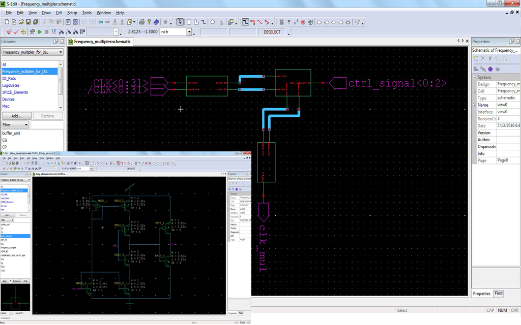Image resolution: width=521 pixels, height=325 pixels.
Task: Click the Undo arrow icon
Action: 84,22
